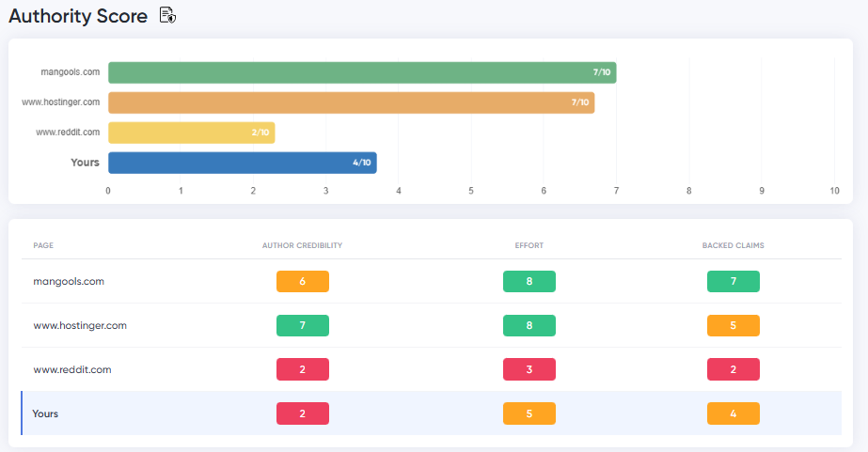Click Yours backed claims score 4
868x452 pixels.
pyautogui.click(x=734, y=413)
